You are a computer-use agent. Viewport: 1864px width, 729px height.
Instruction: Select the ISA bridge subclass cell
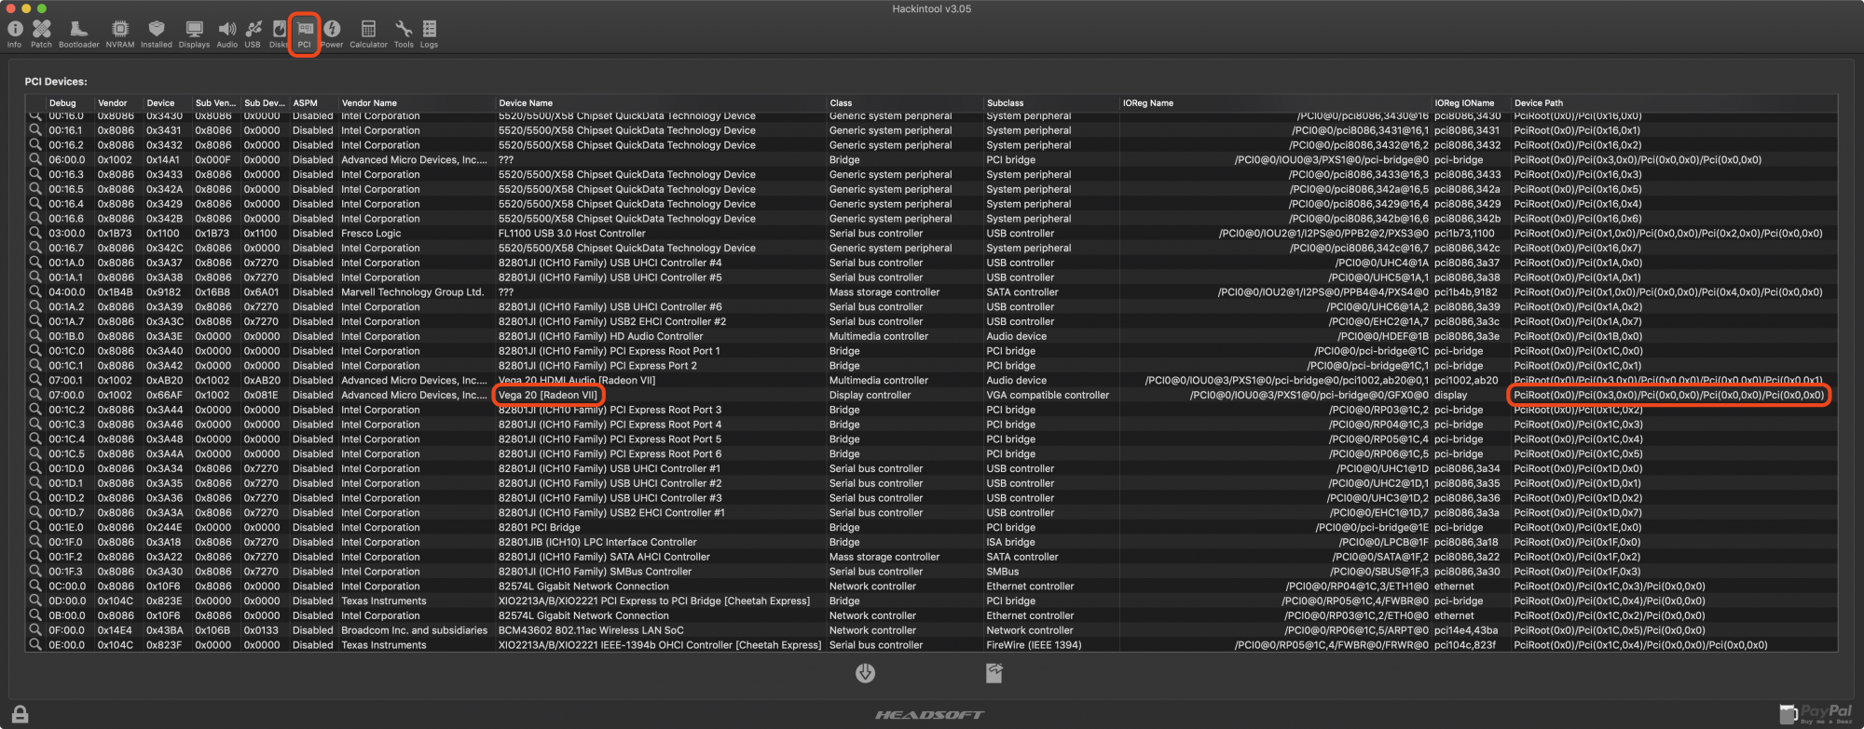[x=1010, y=542]
